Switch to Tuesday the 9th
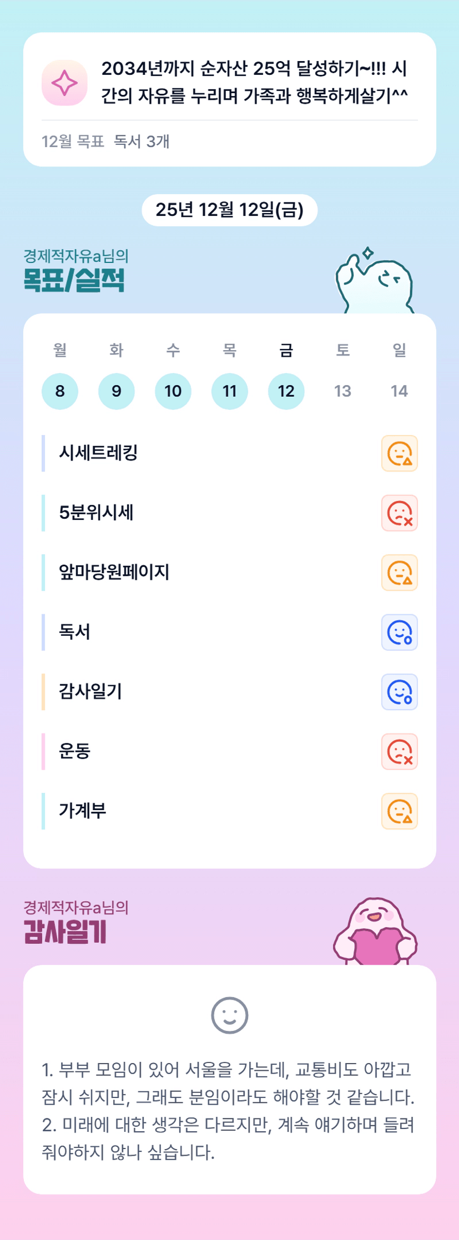 click(x=117, y=391)
